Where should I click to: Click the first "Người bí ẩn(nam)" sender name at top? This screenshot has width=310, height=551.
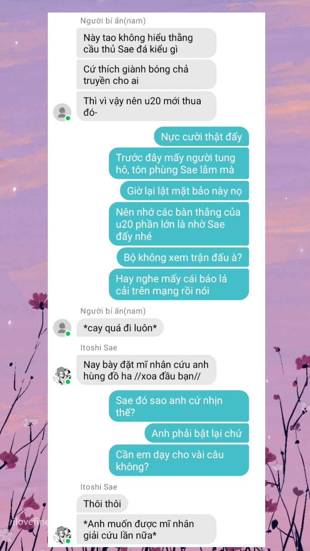[x=113, y=21]
